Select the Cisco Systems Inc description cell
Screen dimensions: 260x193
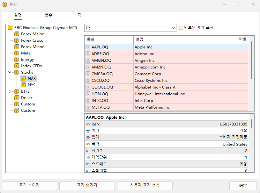click(x=174, y=81)
